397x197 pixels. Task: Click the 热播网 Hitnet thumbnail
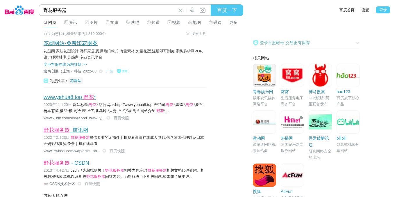[292, 122]
